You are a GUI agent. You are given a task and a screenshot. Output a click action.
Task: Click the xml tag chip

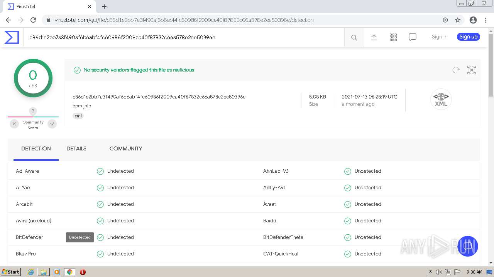click(78, 116)
